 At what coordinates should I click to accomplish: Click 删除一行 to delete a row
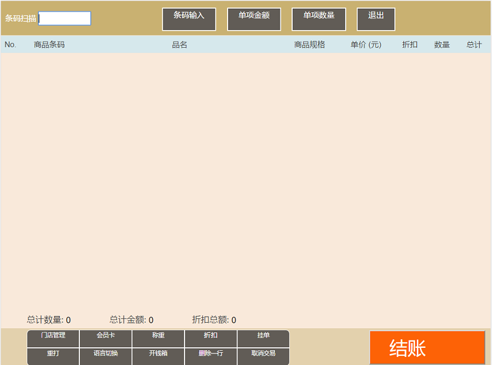click(x=210, y=356)
